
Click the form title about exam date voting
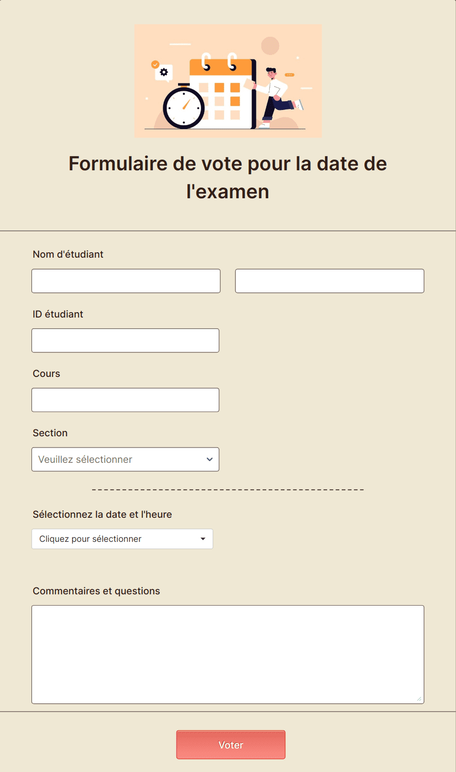(228, 177)
